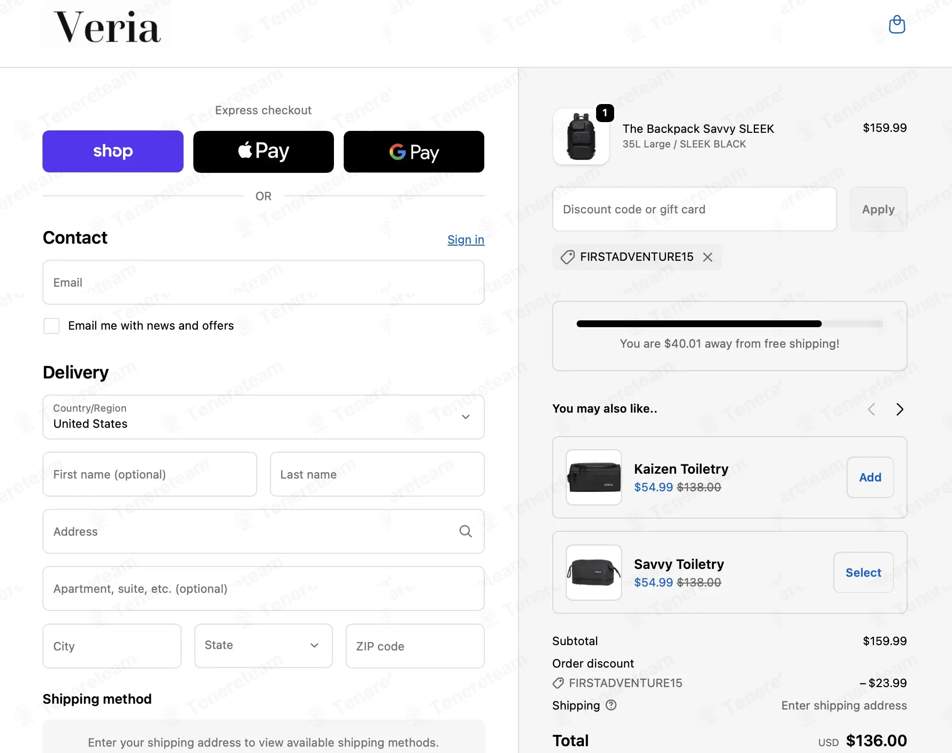Screen dimensions: 952x753
Task: Tick Email me with news and offers
Action: click(x=51, y=326)
